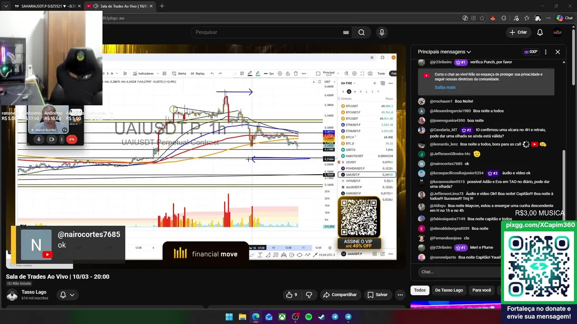Open Tasso Lago channel avatar
Viewport: 577px width, 324px height.
(12, 295)
